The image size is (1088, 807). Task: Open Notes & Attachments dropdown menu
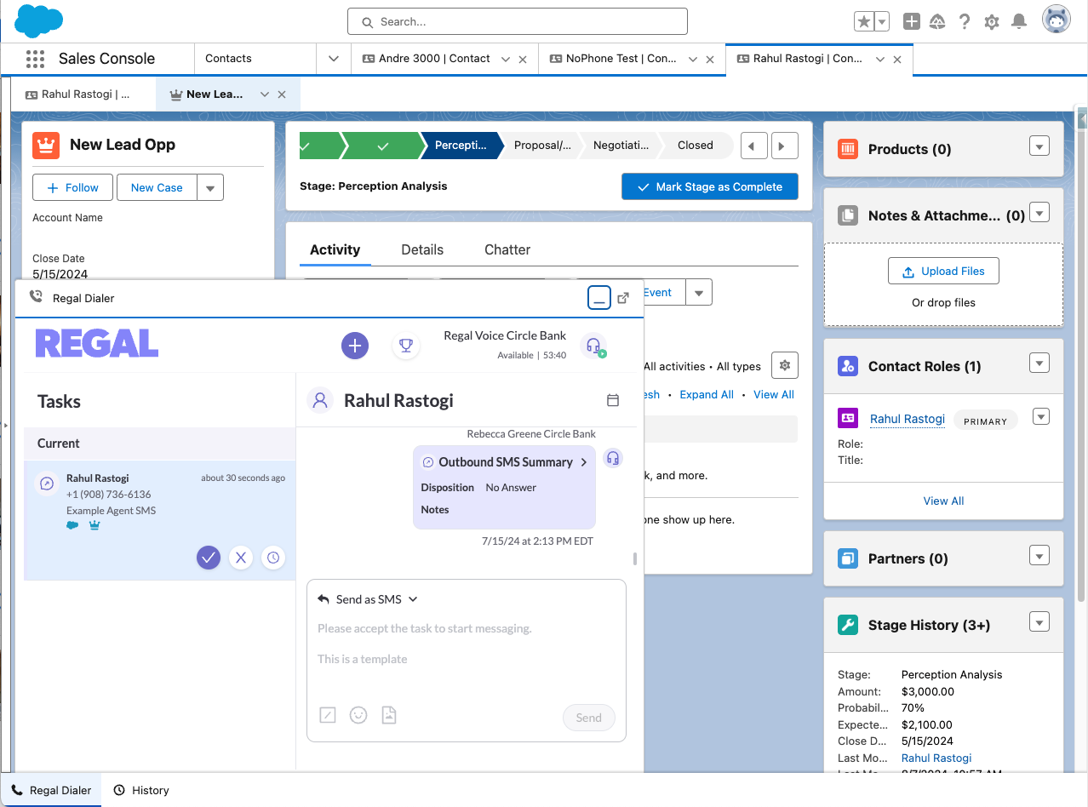click(x=1039, y=213)
